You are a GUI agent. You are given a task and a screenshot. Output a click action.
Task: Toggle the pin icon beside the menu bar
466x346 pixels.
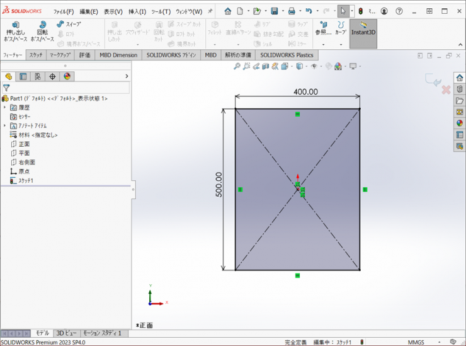210,11
